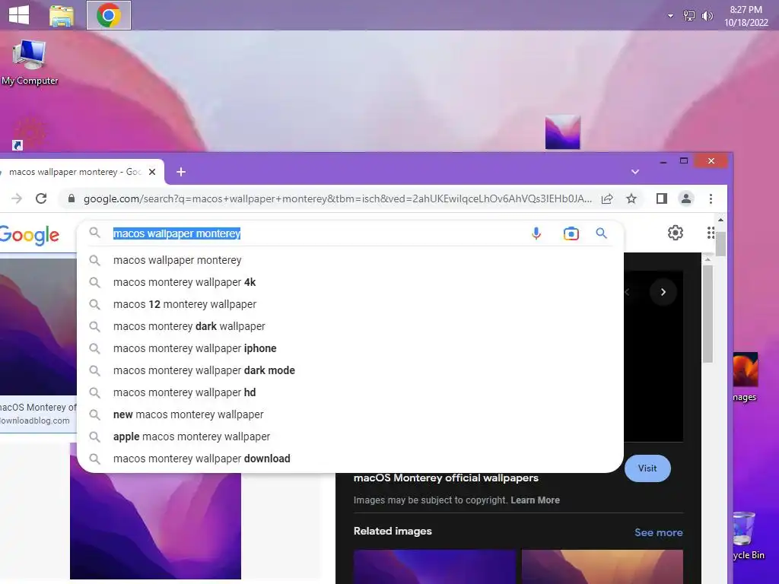Close the macos wallpaper monterey tab

[x=152, y=172]
